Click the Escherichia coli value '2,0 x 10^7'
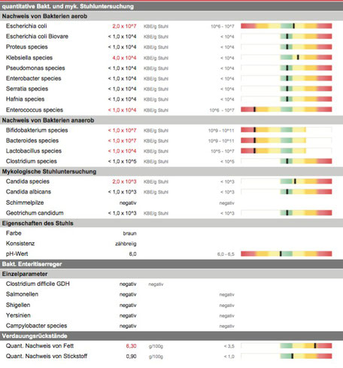 point(124,26)
